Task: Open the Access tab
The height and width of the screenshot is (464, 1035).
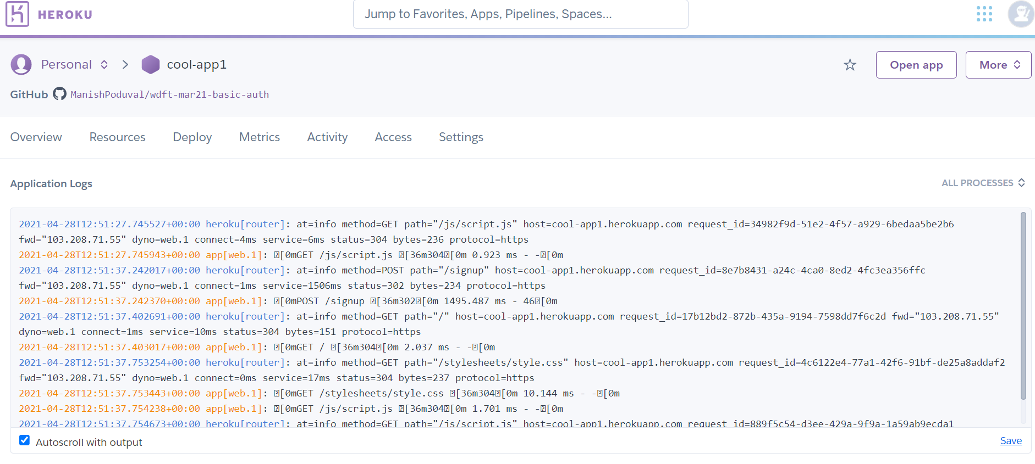Action: pos(393,137)
